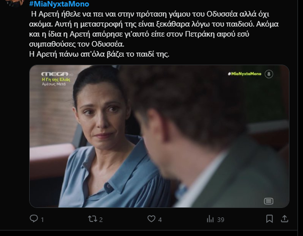Open the attached TV screenshot image
This screenshot has width=303, height=236.
click(x=159, y=136)
